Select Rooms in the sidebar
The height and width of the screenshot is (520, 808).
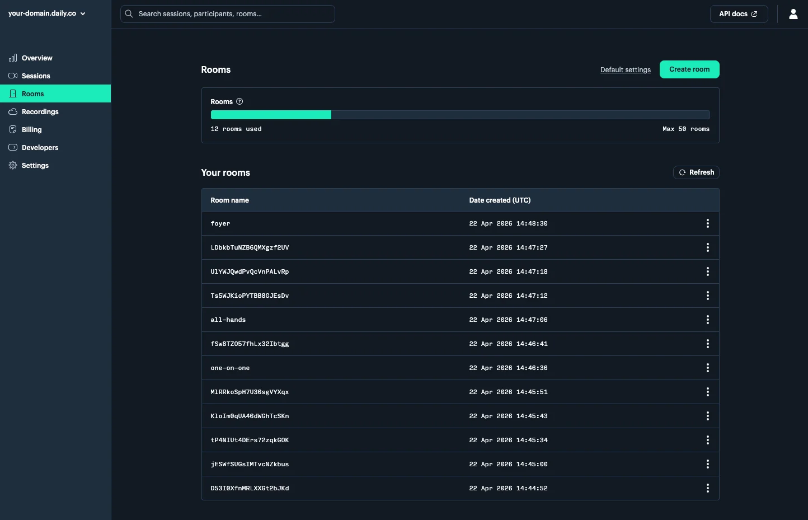[55, 93]
